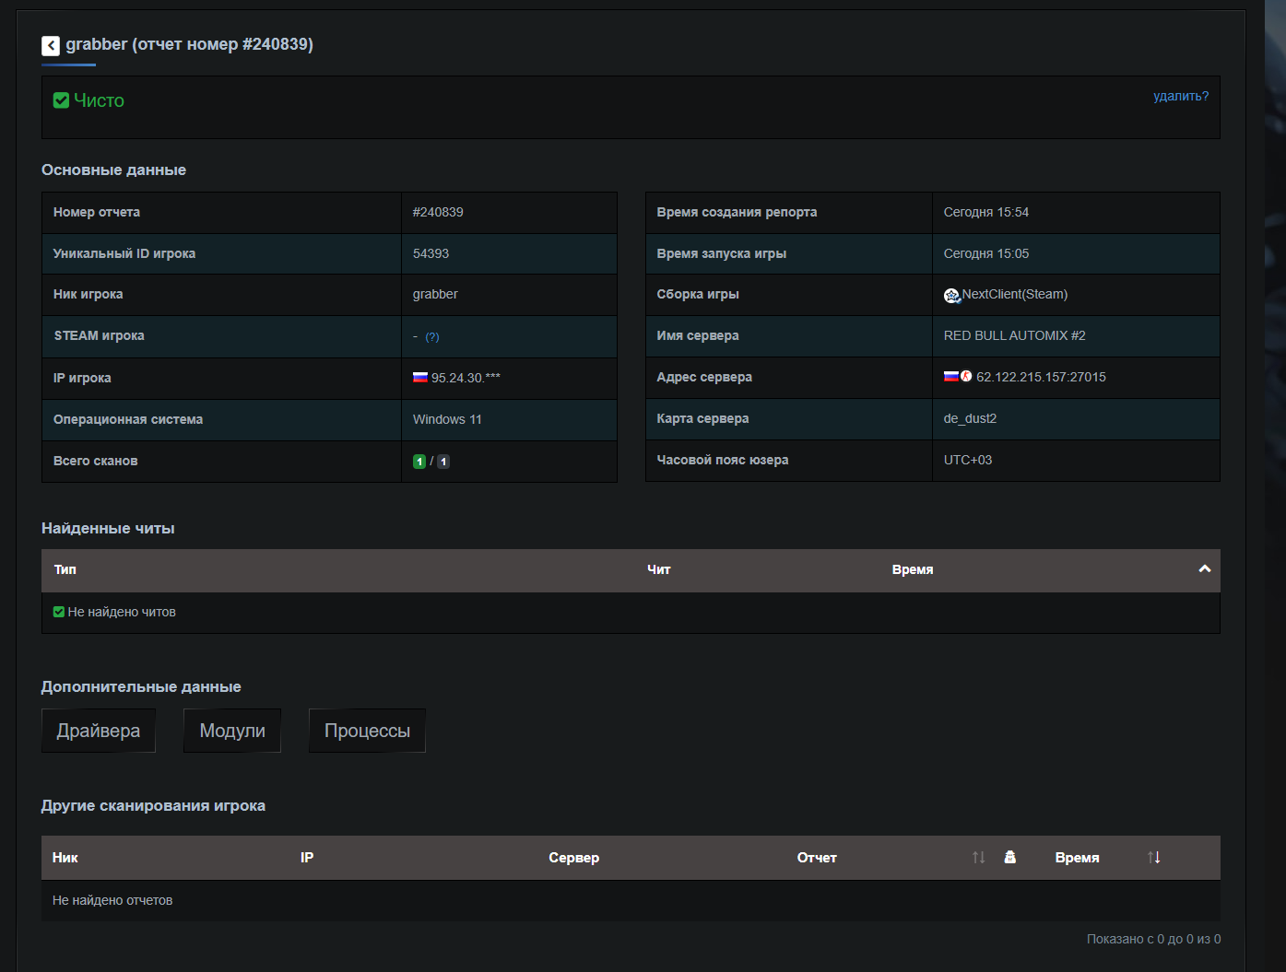Click the snowman icon in reports header
The width and height of the screenshot is (1286, 972).
(1009, 857)
